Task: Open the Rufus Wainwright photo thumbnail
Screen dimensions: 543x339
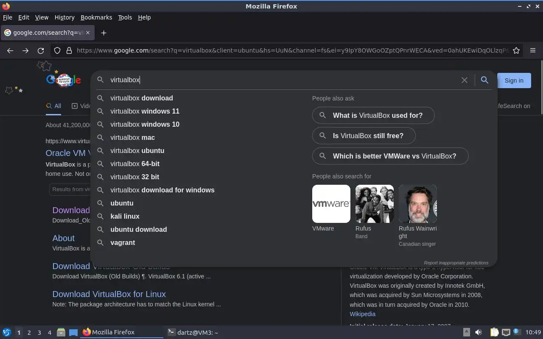Action: coord(418,204)
